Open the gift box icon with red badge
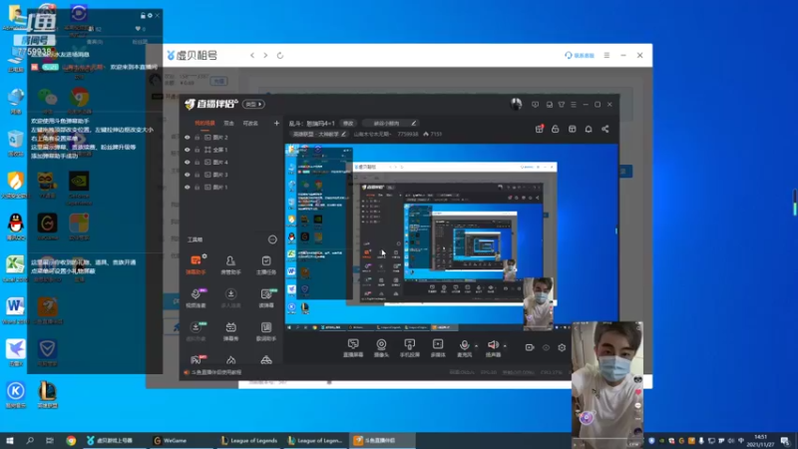Image resolution: width=798 pixels, height=449 pixels. [x=539, y=130]
